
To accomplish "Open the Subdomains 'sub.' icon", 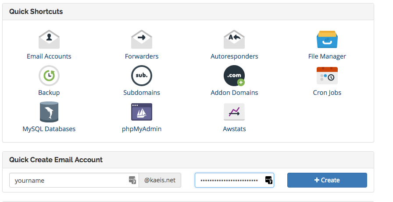I will (141, 76).
